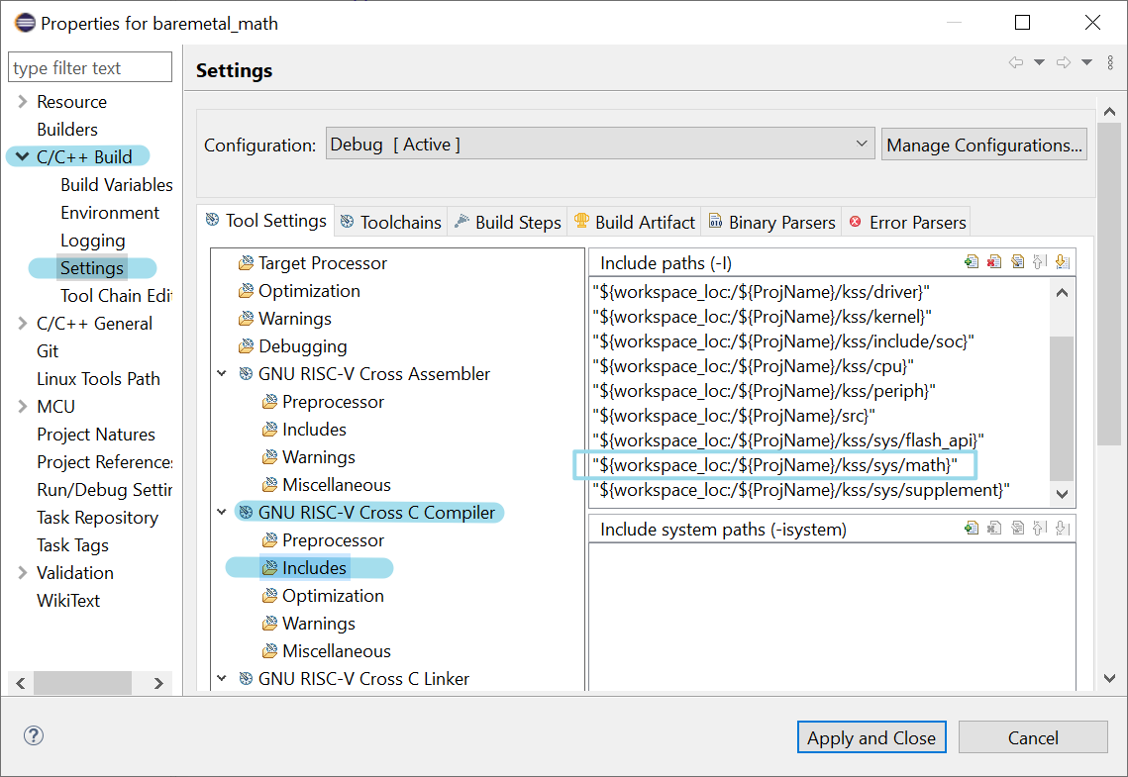Open Git properties page
This screenshot has height=777, width=1128.
coord(48,351)
